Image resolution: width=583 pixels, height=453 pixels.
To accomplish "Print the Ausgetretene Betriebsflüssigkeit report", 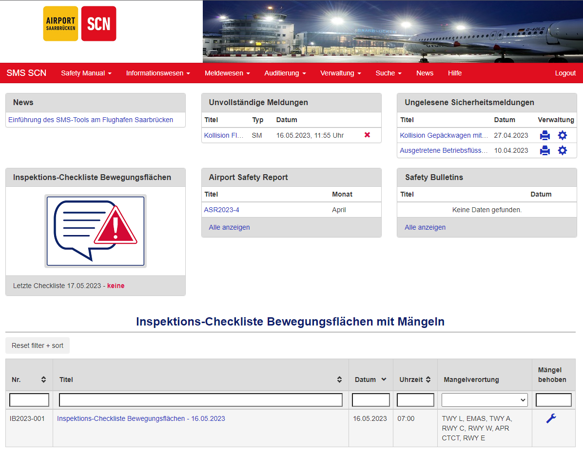I will pyautogui.click(x=544, y=151).
